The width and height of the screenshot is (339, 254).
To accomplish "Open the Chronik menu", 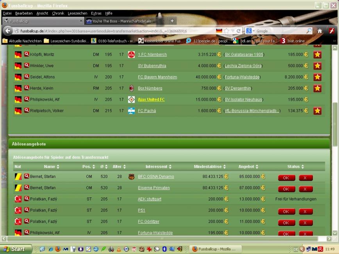I will coord(58,13).
